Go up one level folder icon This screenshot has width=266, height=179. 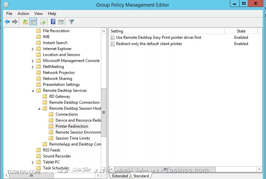coord(25,22)
